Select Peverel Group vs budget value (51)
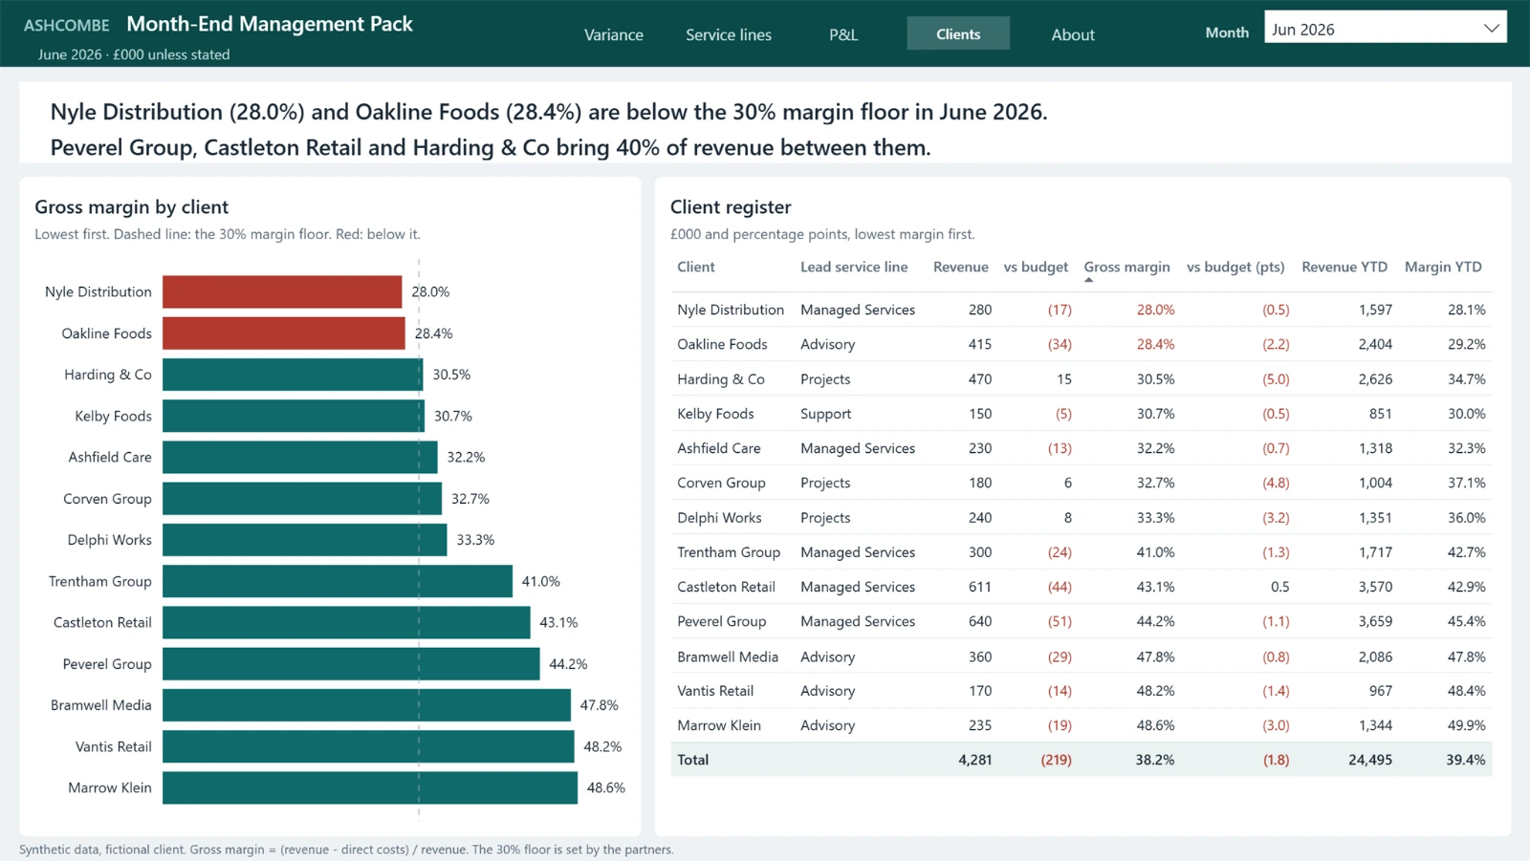 tap(1060, 621)
